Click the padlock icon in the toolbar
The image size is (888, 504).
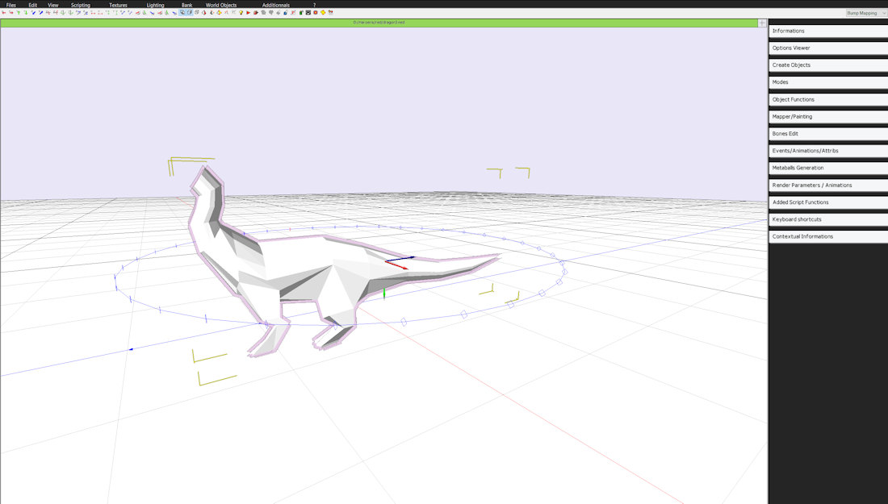[x=286, y=12]
